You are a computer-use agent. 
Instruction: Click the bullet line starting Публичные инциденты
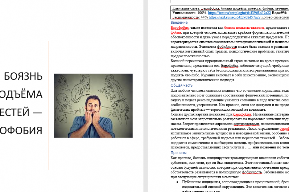click(x=235, y=182)
